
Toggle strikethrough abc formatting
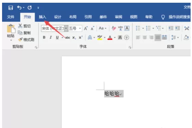tap(68, 38)
